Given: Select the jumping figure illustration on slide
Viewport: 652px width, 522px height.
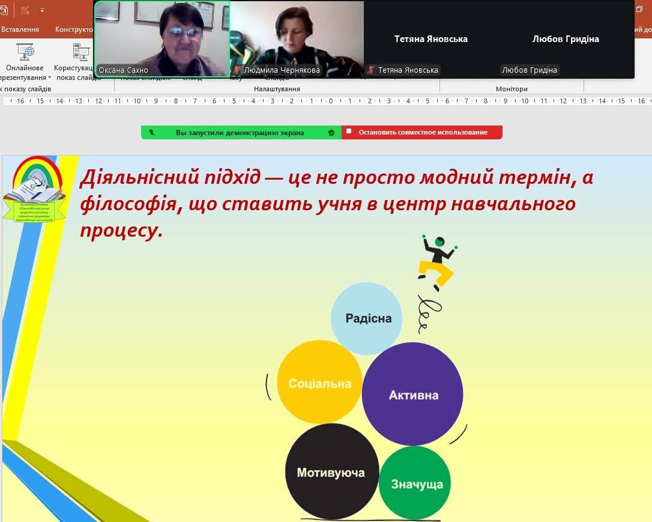Looking at the screenshot, I should [x=437, y=262].
